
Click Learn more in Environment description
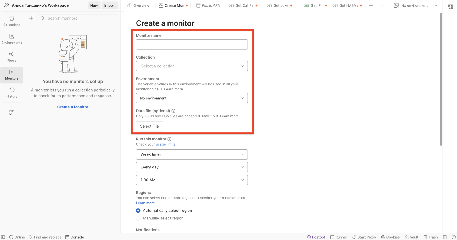tap(173, 89)
